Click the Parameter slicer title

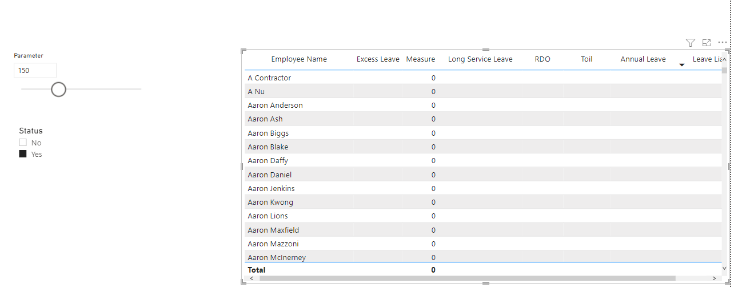click(29, 55)
